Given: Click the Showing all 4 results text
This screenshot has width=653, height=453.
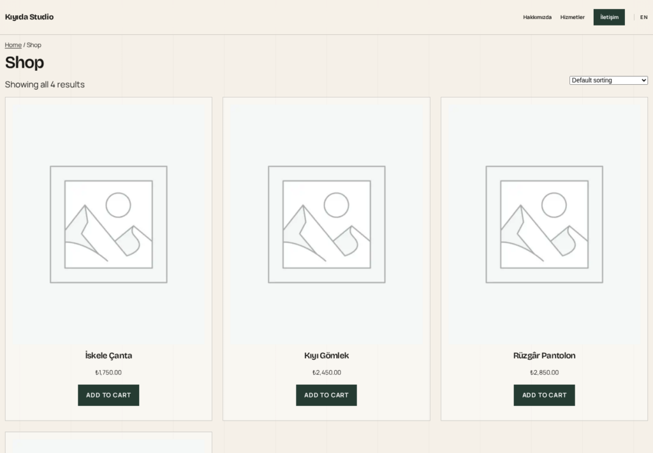Looking at the screenshot, I should tap(45, 85).
